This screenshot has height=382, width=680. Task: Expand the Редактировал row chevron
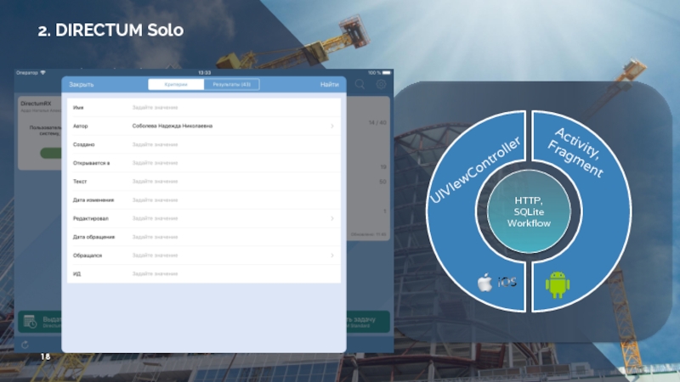point(331,218)
